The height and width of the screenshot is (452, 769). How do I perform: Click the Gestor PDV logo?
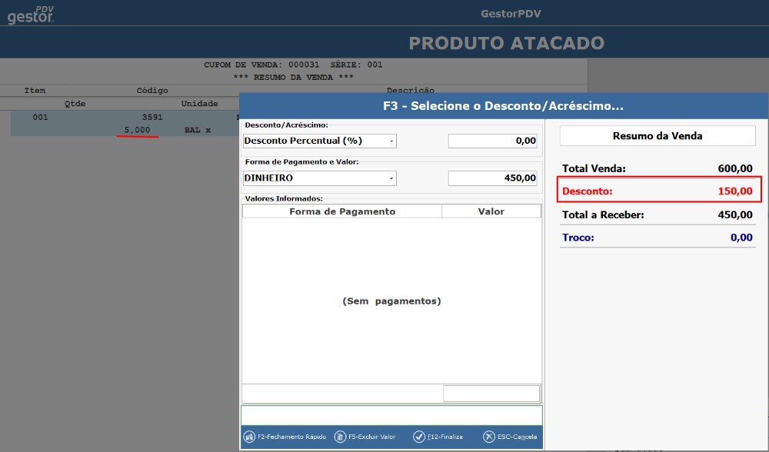31,14
